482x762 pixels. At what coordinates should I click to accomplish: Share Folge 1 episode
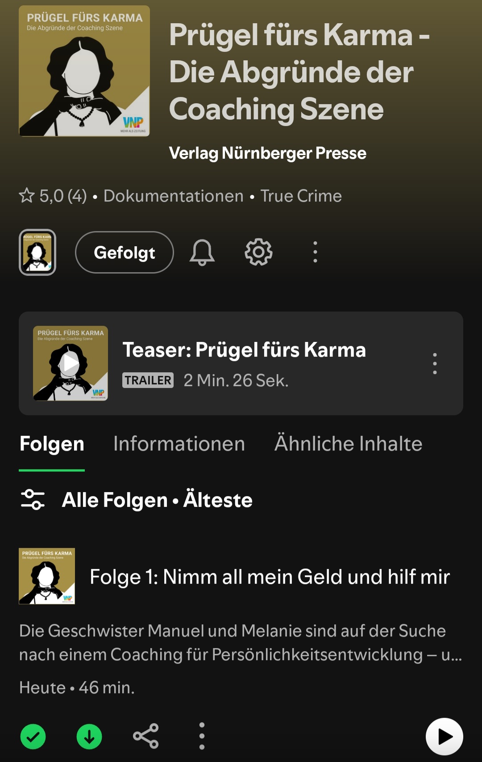click(145, 736)
